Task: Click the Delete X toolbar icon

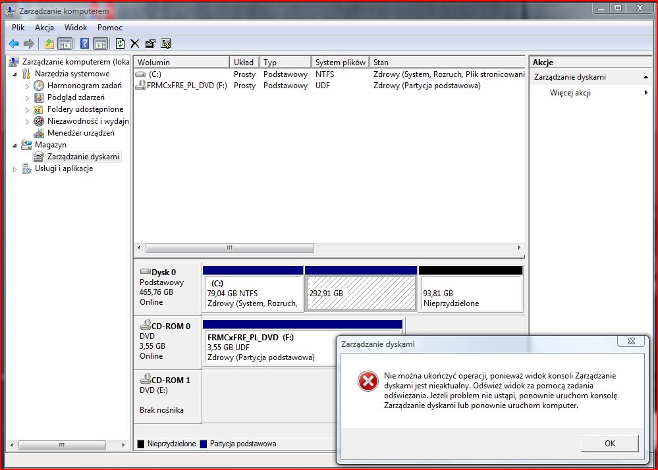Action: click(x=135, y=43)
